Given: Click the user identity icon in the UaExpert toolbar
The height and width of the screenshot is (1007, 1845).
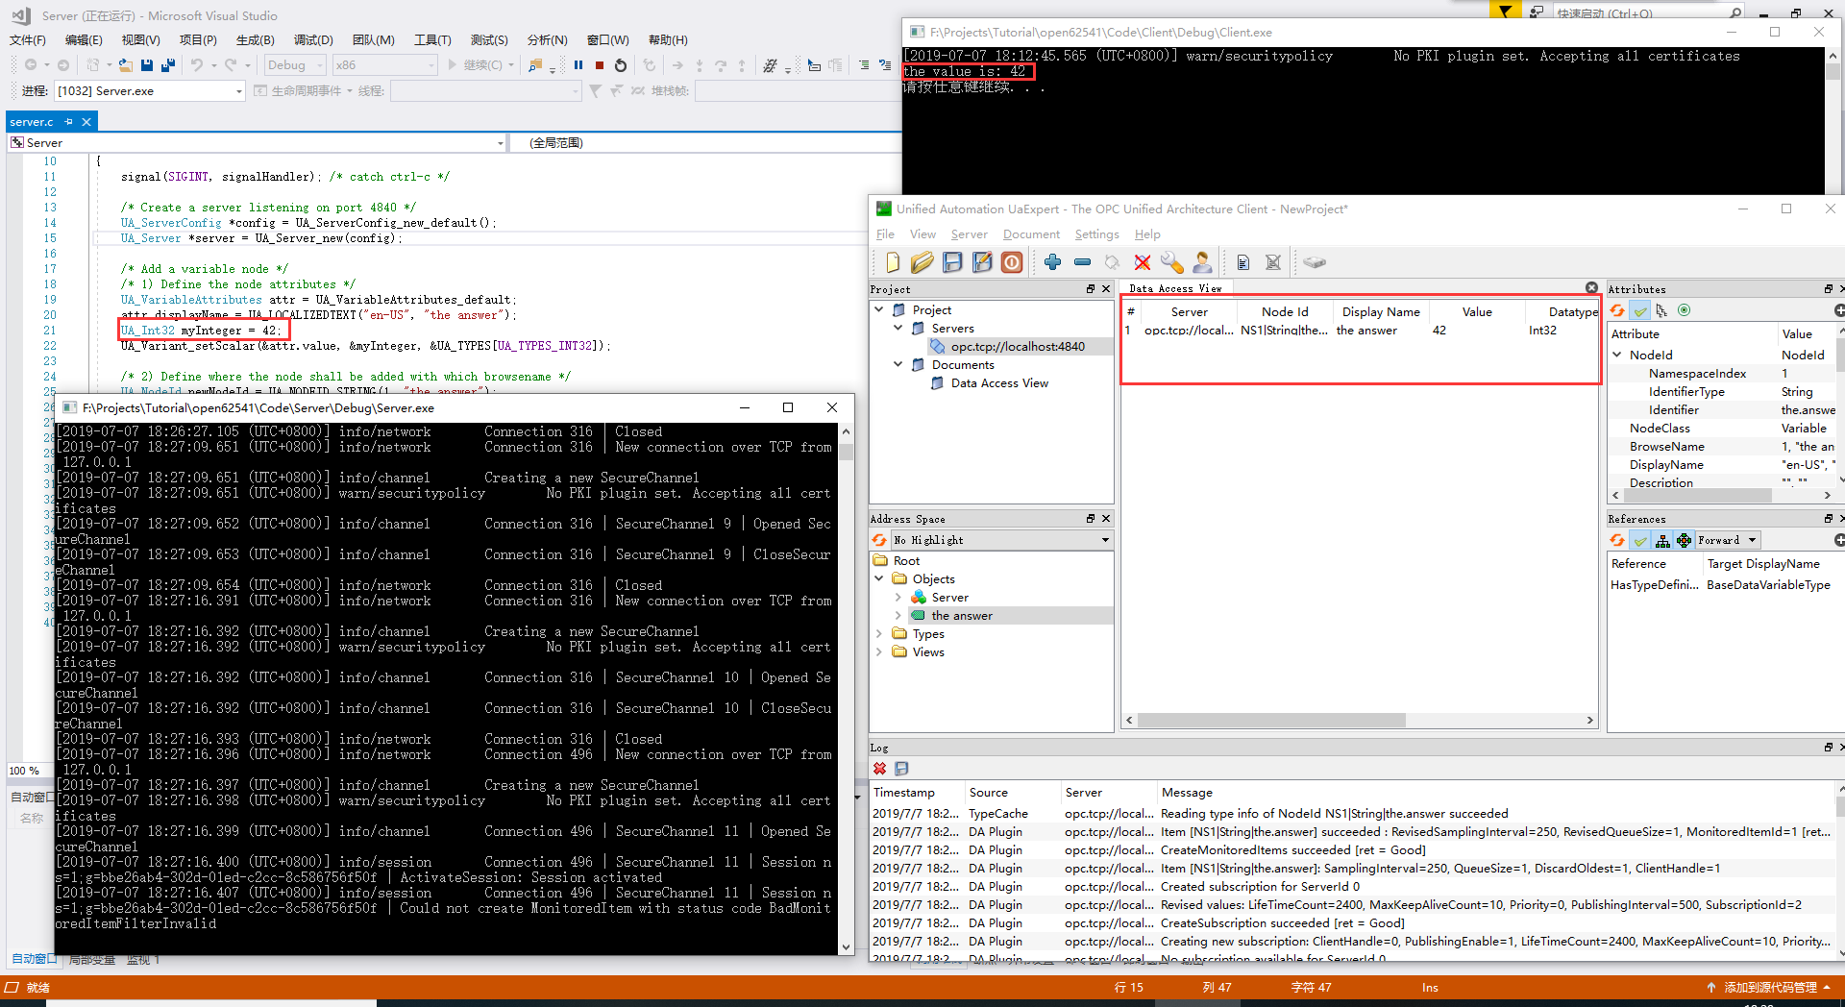Looking at the screenshot, I should point(1202,262).
